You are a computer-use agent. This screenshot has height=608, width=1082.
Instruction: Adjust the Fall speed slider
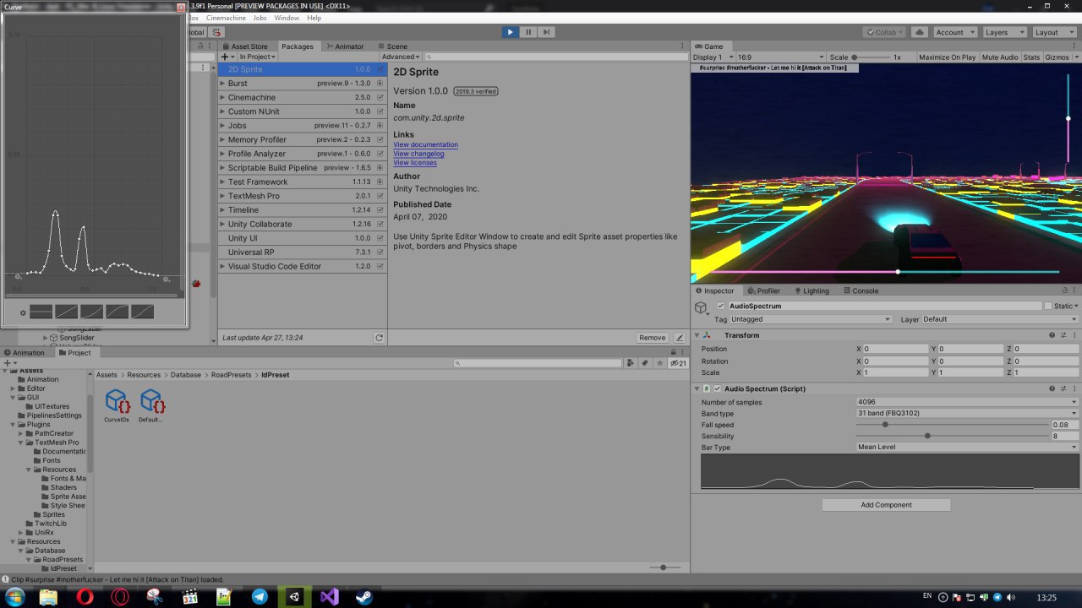click(953, 425)
